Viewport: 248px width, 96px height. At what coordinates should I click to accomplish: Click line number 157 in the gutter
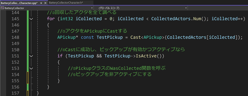click(16, 93)
